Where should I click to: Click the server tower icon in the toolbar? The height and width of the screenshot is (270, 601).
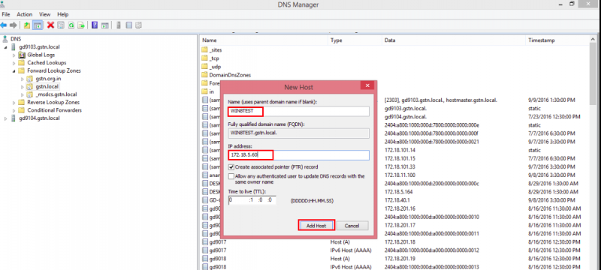(x=119, y=25)
